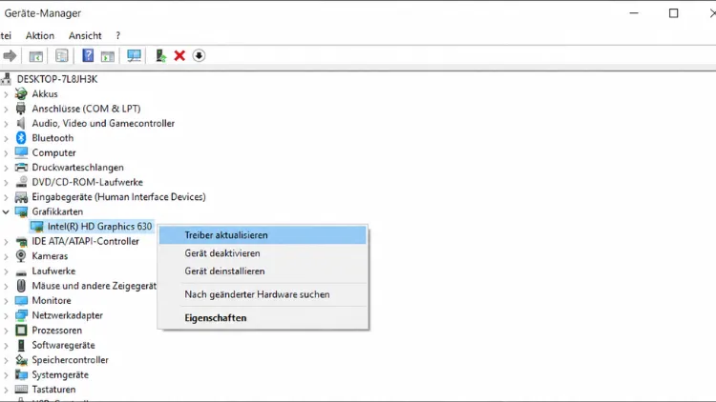Click the show/hide console tree icon

click(x=35, y=56)
